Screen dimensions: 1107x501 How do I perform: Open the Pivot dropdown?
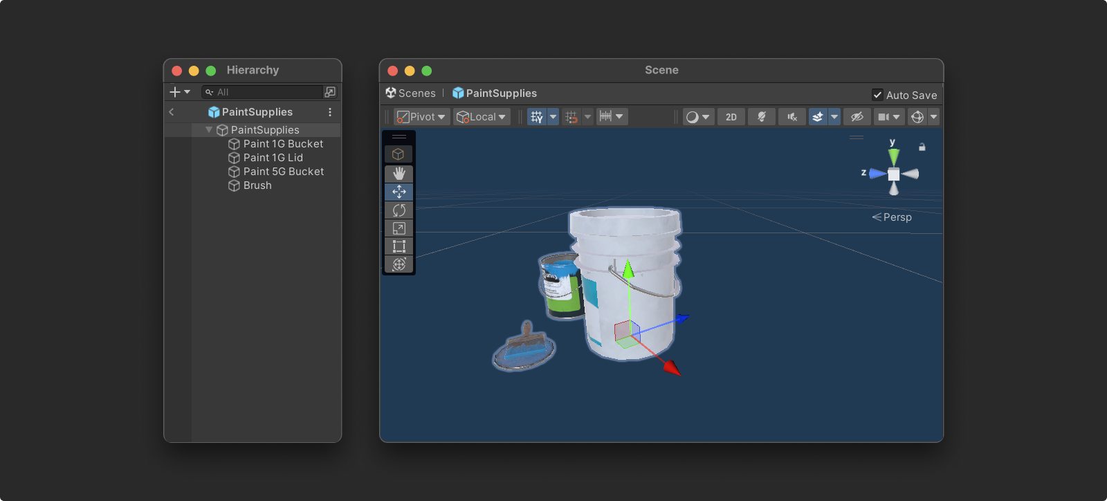coord(421,117)
